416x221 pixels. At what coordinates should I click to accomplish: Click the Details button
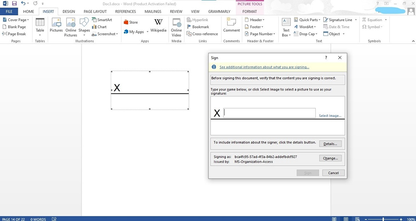pos(330,144)
